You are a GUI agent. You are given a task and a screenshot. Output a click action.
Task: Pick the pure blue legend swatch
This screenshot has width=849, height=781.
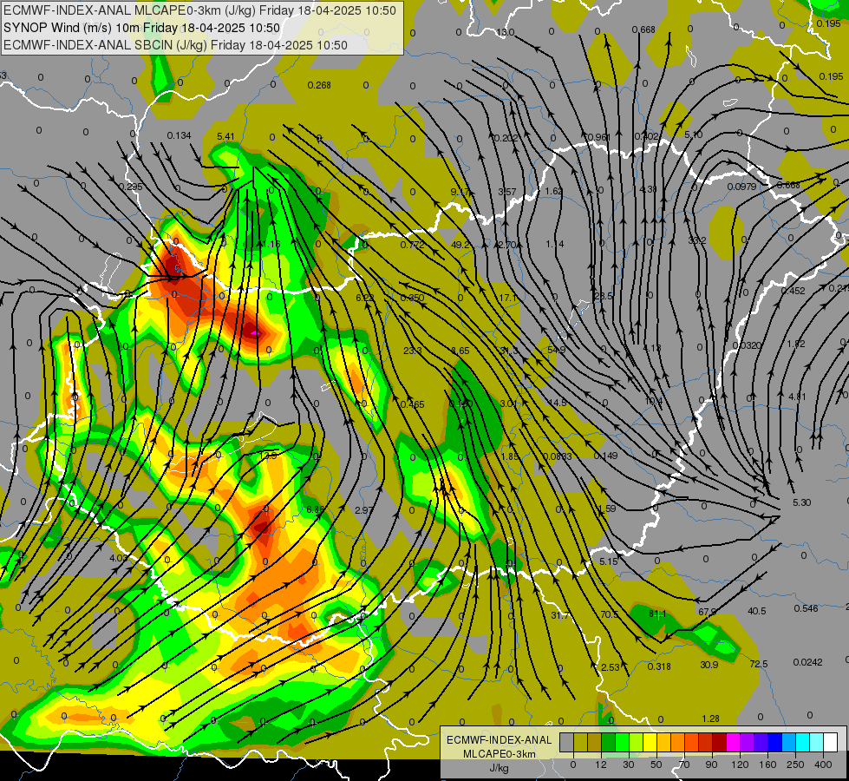coord(774,742)
